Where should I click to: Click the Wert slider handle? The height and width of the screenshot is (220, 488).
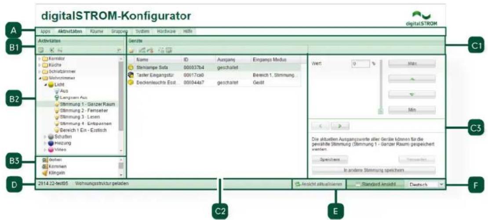[x=381, y=111]
